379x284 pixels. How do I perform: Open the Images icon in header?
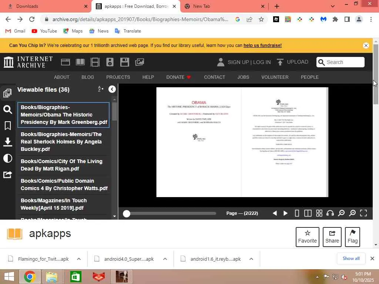(x=140, y=62)
